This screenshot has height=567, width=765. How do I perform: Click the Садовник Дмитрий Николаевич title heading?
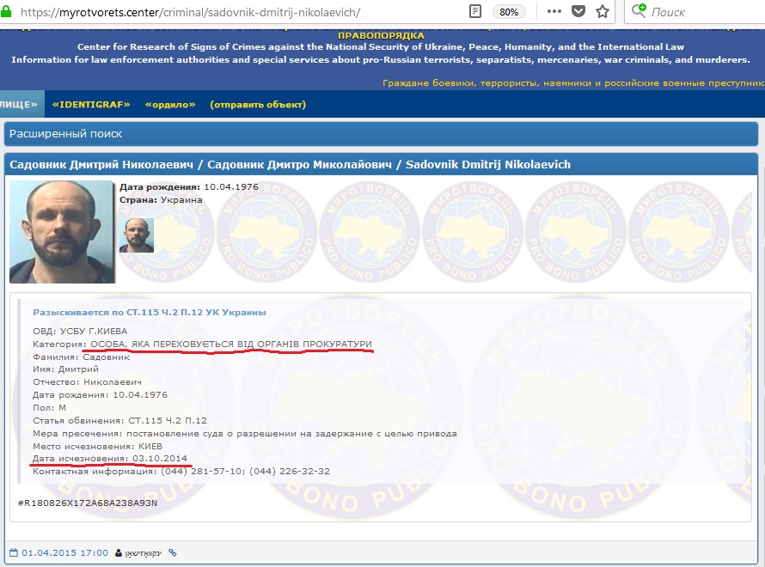tap(290, 164)
